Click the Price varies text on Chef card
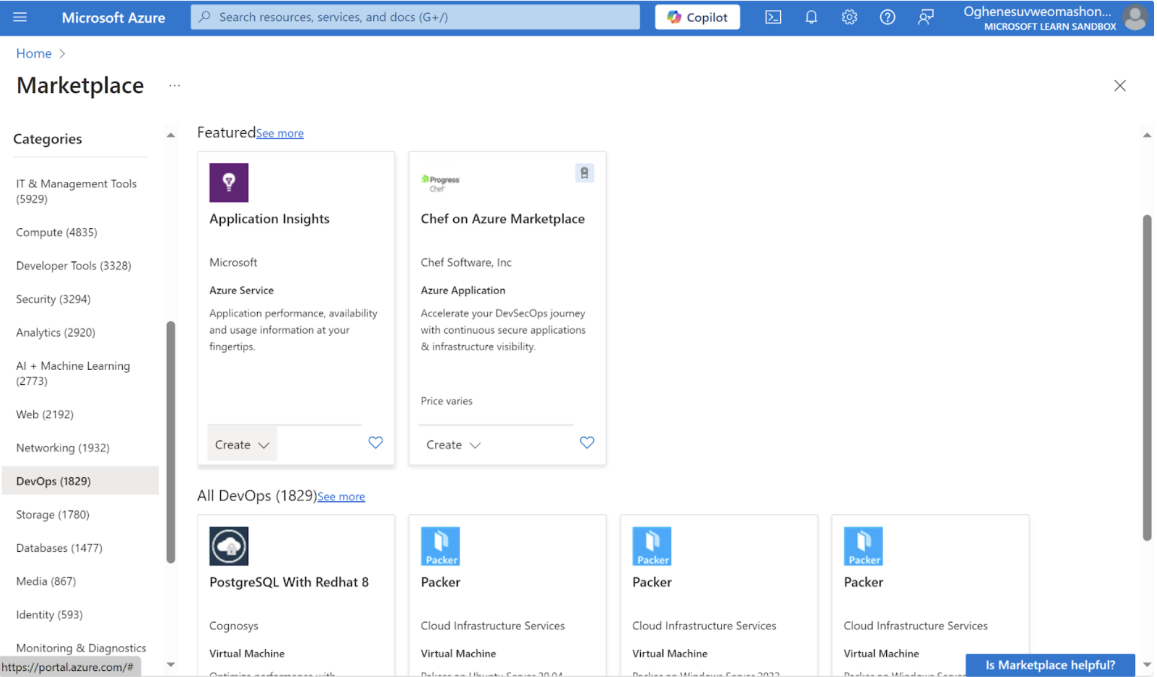Viewport: 1157px width, 677px height. pos(448,401)
